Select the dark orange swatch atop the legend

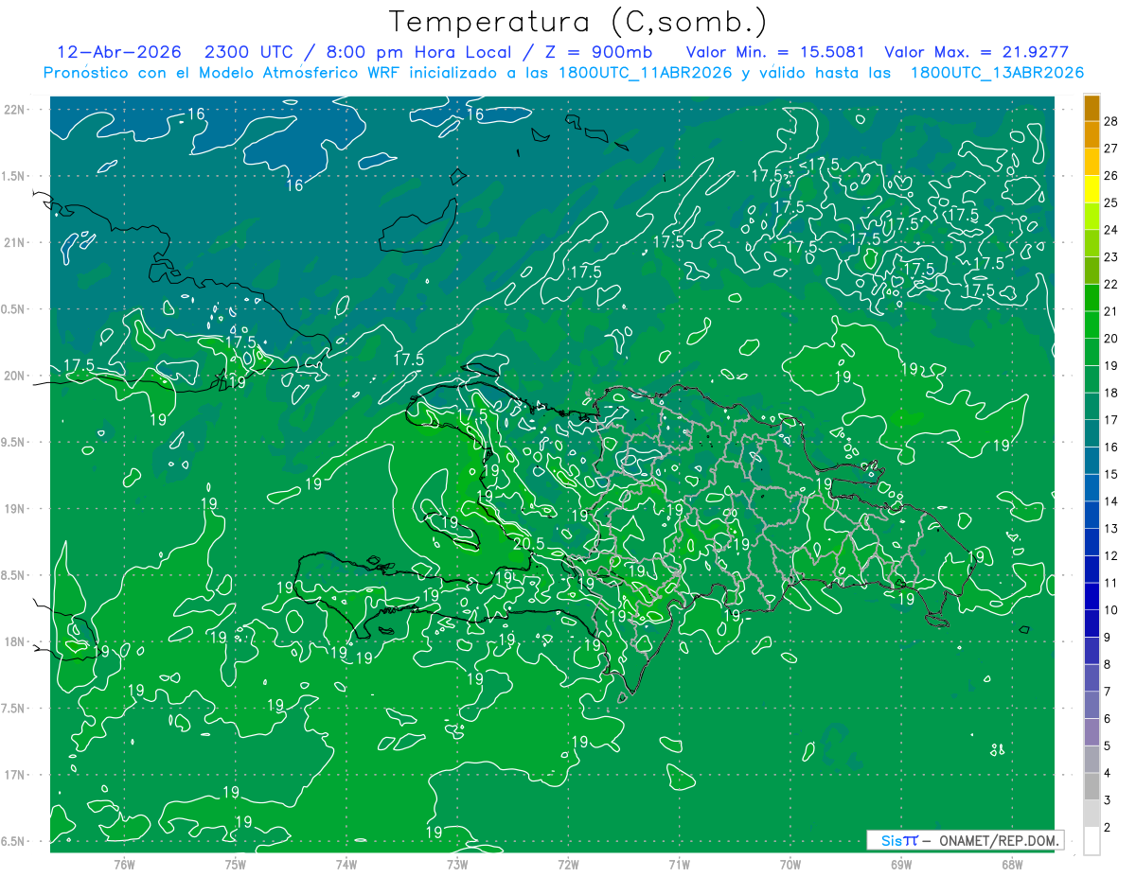click(1092, 108)
